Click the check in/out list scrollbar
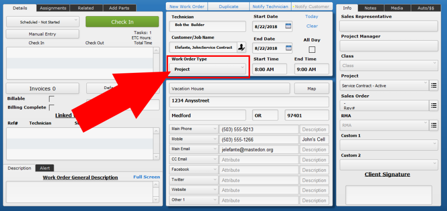This screenshot has width=447, height=211. point(156,63)
